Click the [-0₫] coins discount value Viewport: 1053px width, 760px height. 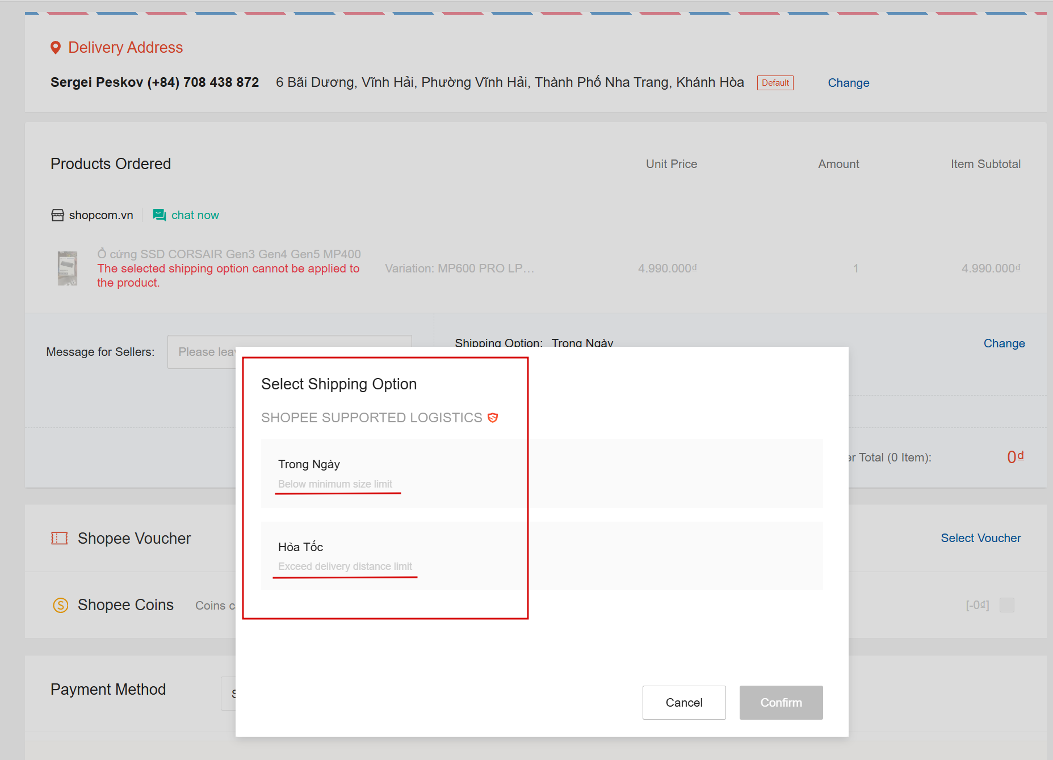tap(978, 605)
